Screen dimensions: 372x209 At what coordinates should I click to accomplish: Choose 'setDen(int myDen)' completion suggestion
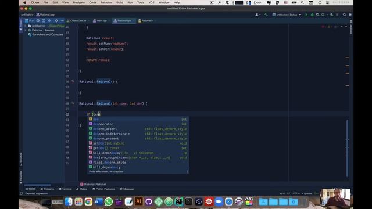point(138,143)
